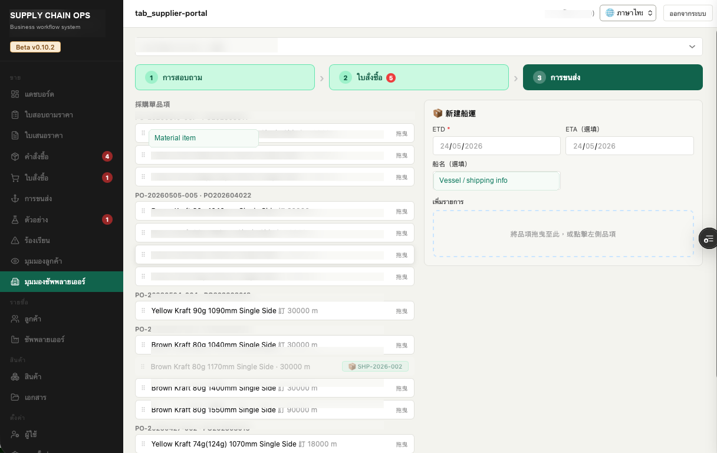717x453 pixels.
Task: Click the ผู้ใช้ user settings icon
Action: [15, 434]
